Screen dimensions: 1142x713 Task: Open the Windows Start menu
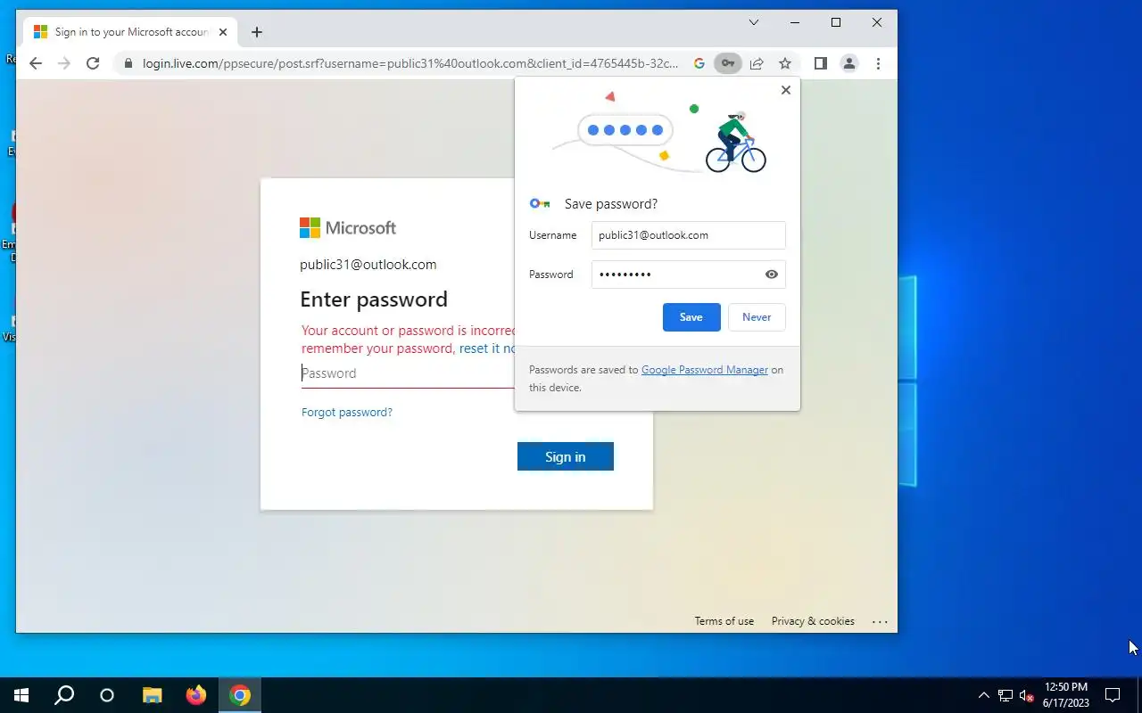pos(21,695)
